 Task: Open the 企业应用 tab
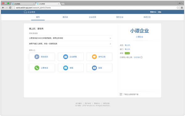tap(92, 17)
